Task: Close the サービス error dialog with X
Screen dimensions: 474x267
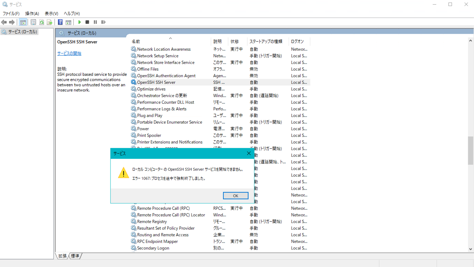Action: (249, 153)
